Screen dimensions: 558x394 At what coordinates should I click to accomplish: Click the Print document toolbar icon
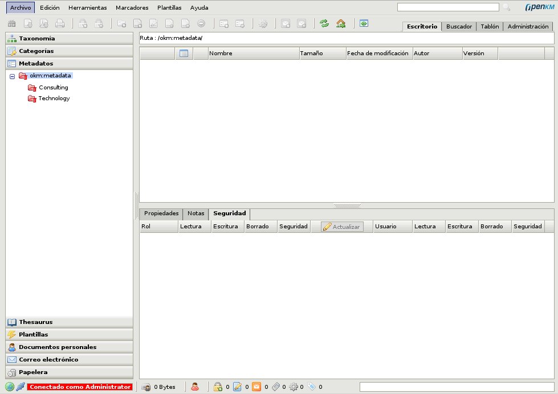pos(59,24)
